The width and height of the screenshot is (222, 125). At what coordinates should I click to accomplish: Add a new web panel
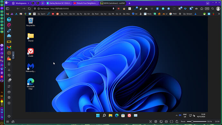point(9,103)
